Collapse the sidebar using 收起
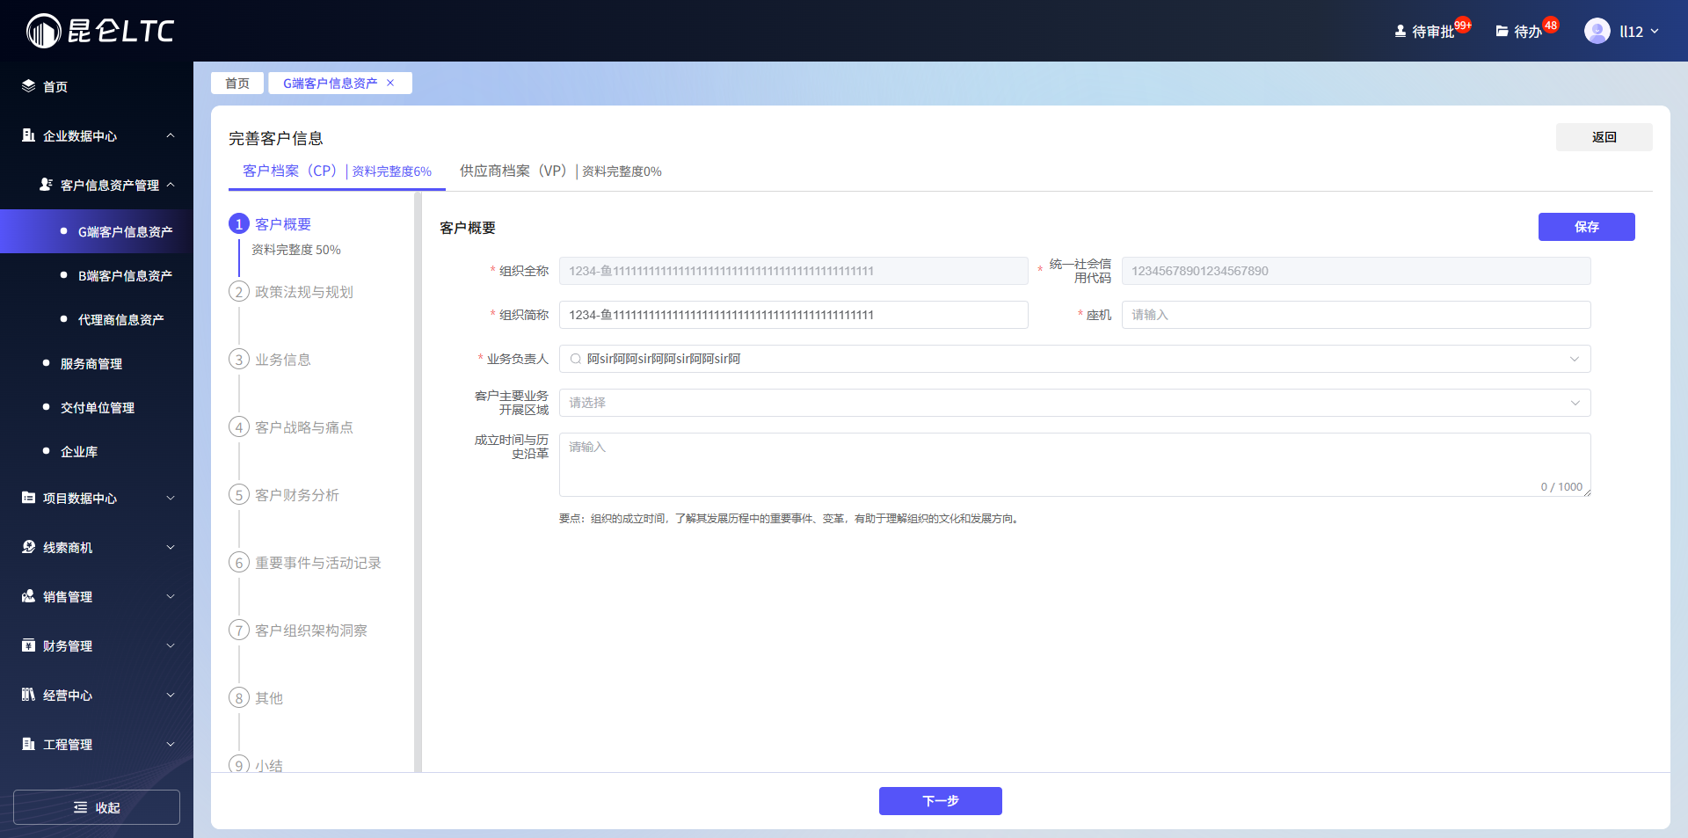This screenshot has width=1688, height=838. coord(96,806)
